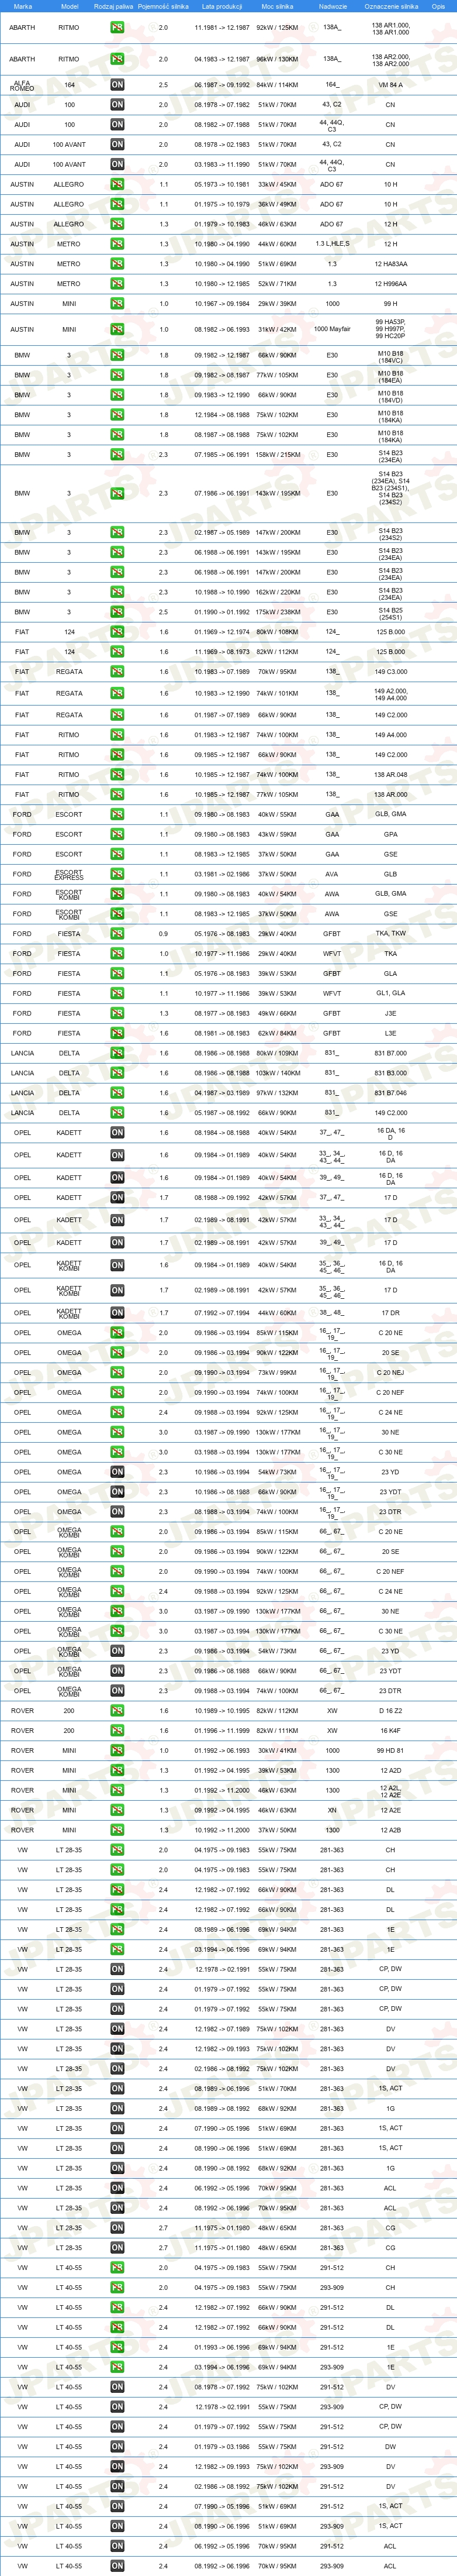Click the Marka column header
This screenshot has height=2576, width=457.
(22, 6)
